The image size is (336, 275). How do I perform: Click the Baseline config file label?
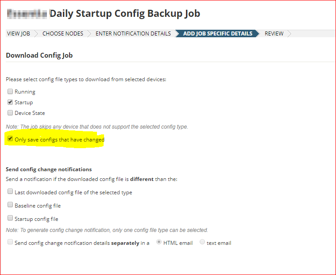[x=38, y=206]
